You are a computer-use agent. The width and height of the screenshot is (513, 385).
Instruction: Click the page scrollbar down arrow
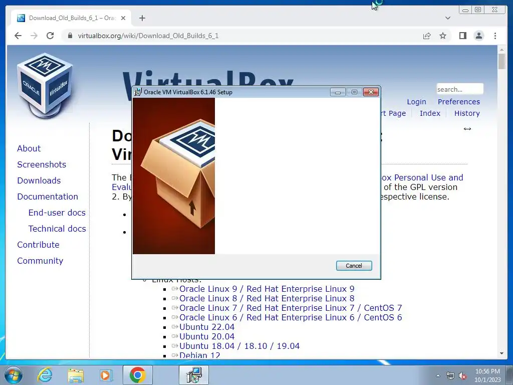click(501, 353)
